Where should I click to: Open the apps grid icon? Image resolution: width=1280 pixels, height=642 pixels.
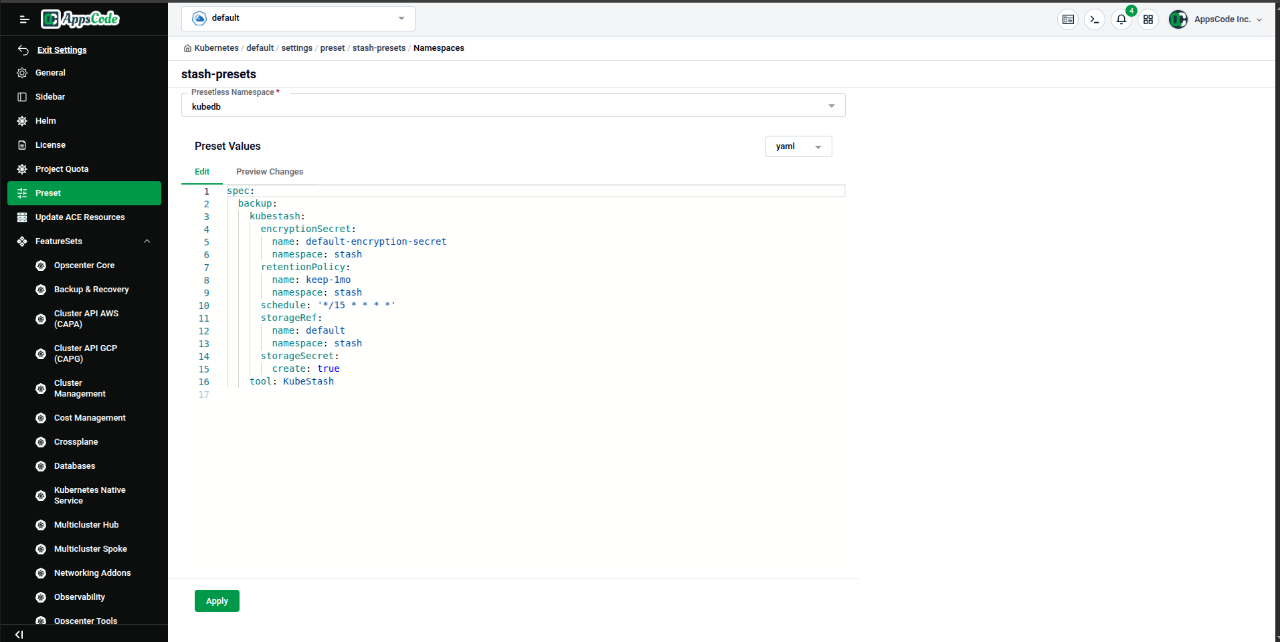1148,19
